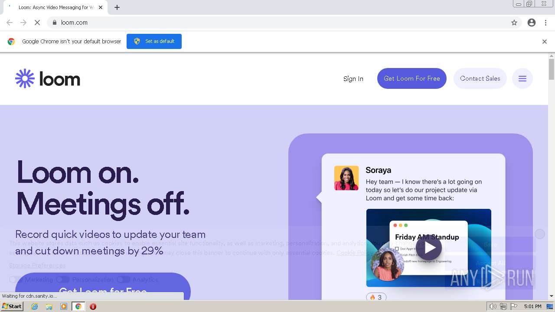Screen dimensions: 555x312
Task: Play the Friday AM Standup video
Action: click(429, 247)
